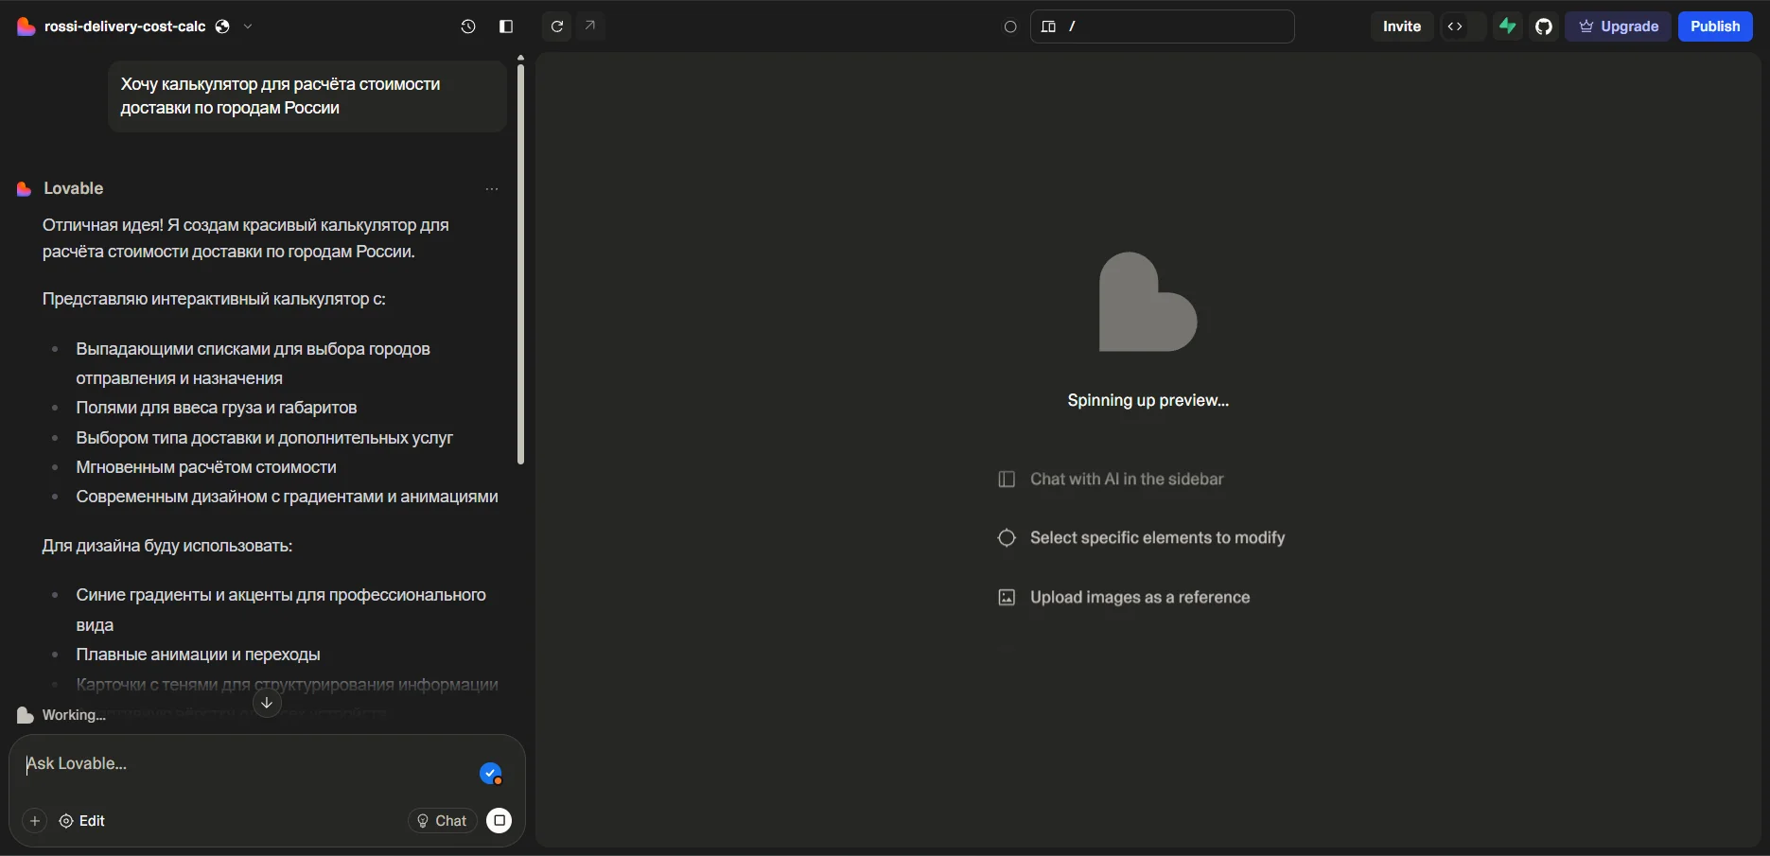The image size is (1770, 856).
Task: Click bullet 'Выбором типа доставки и дополнительных услуг'
Action: pos(265,438)
